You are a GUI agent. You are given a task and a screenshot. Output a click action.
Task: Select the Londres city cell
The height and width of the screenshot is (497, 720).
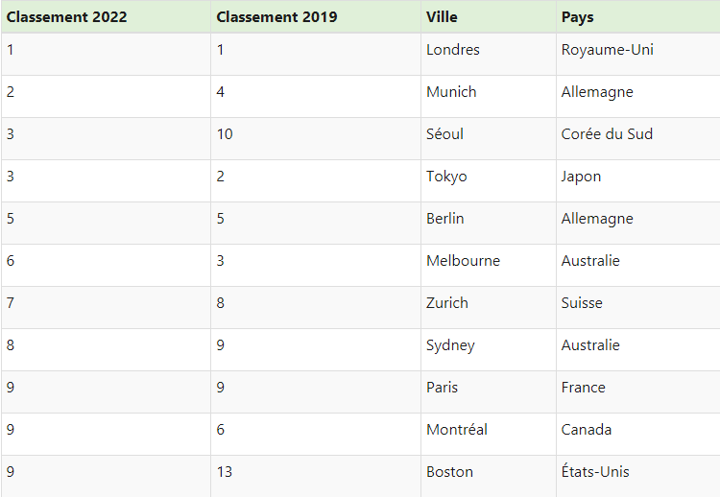coord(488,54)
